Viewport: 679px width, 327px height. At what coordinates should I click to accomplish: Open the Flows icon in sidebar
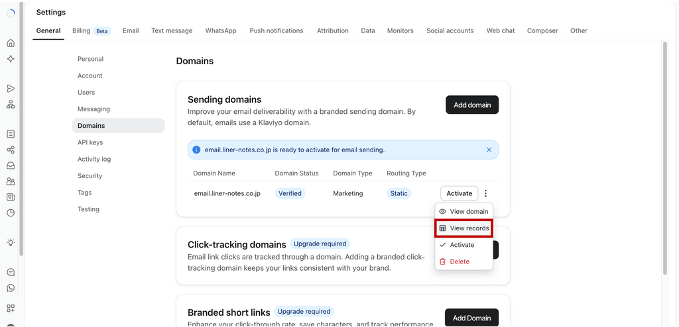11,104
